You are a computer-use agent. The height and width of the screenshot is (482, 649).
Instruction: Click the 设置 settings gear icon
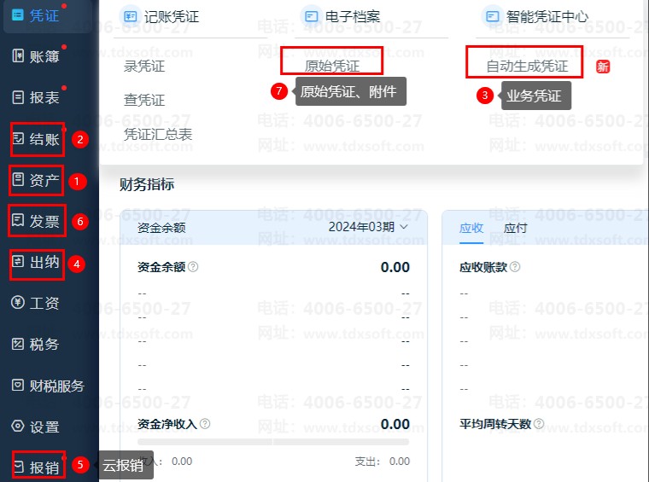click(x=18, y=426)
